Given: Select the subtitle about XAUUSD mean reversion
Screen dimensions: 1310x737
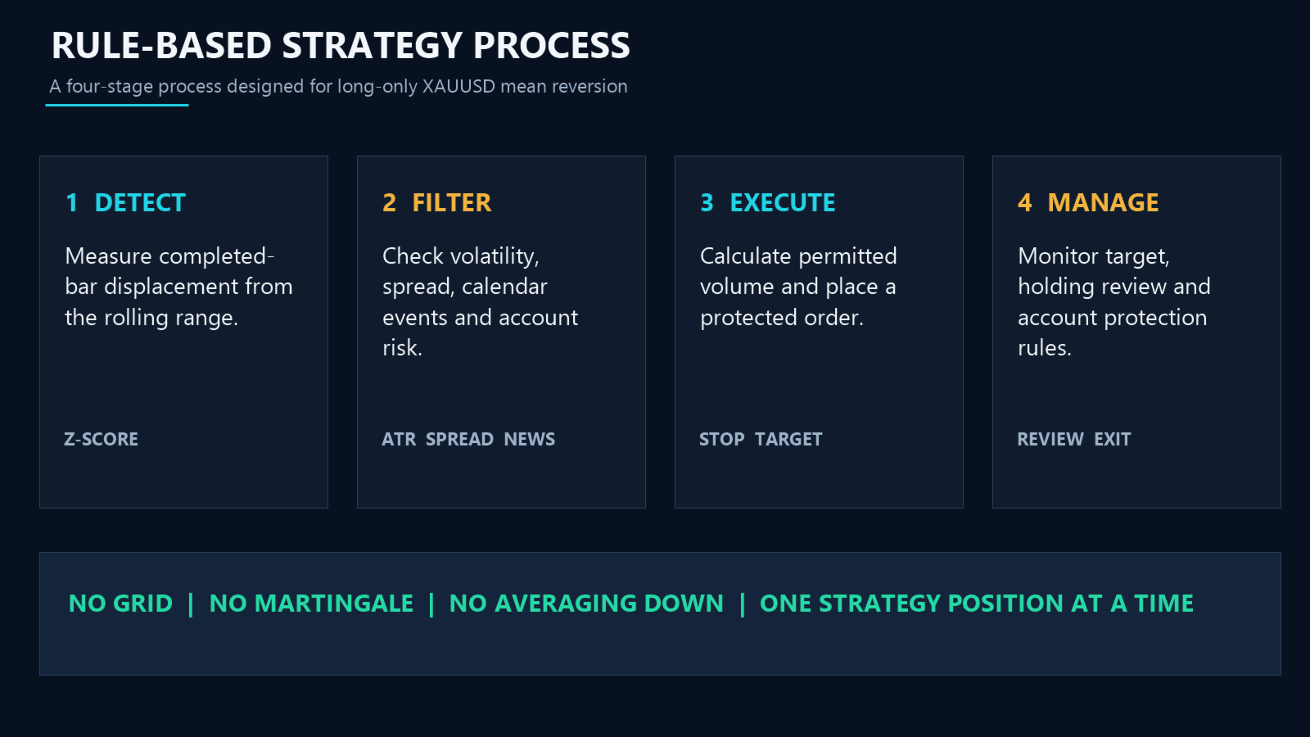Looking at the screenshot, I should (x=338, y=86).
